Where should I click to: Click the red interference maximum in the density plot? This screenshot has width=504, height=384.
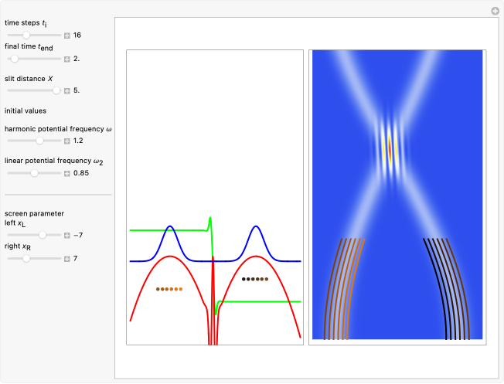pyautogui.click(x=390, y=149)
